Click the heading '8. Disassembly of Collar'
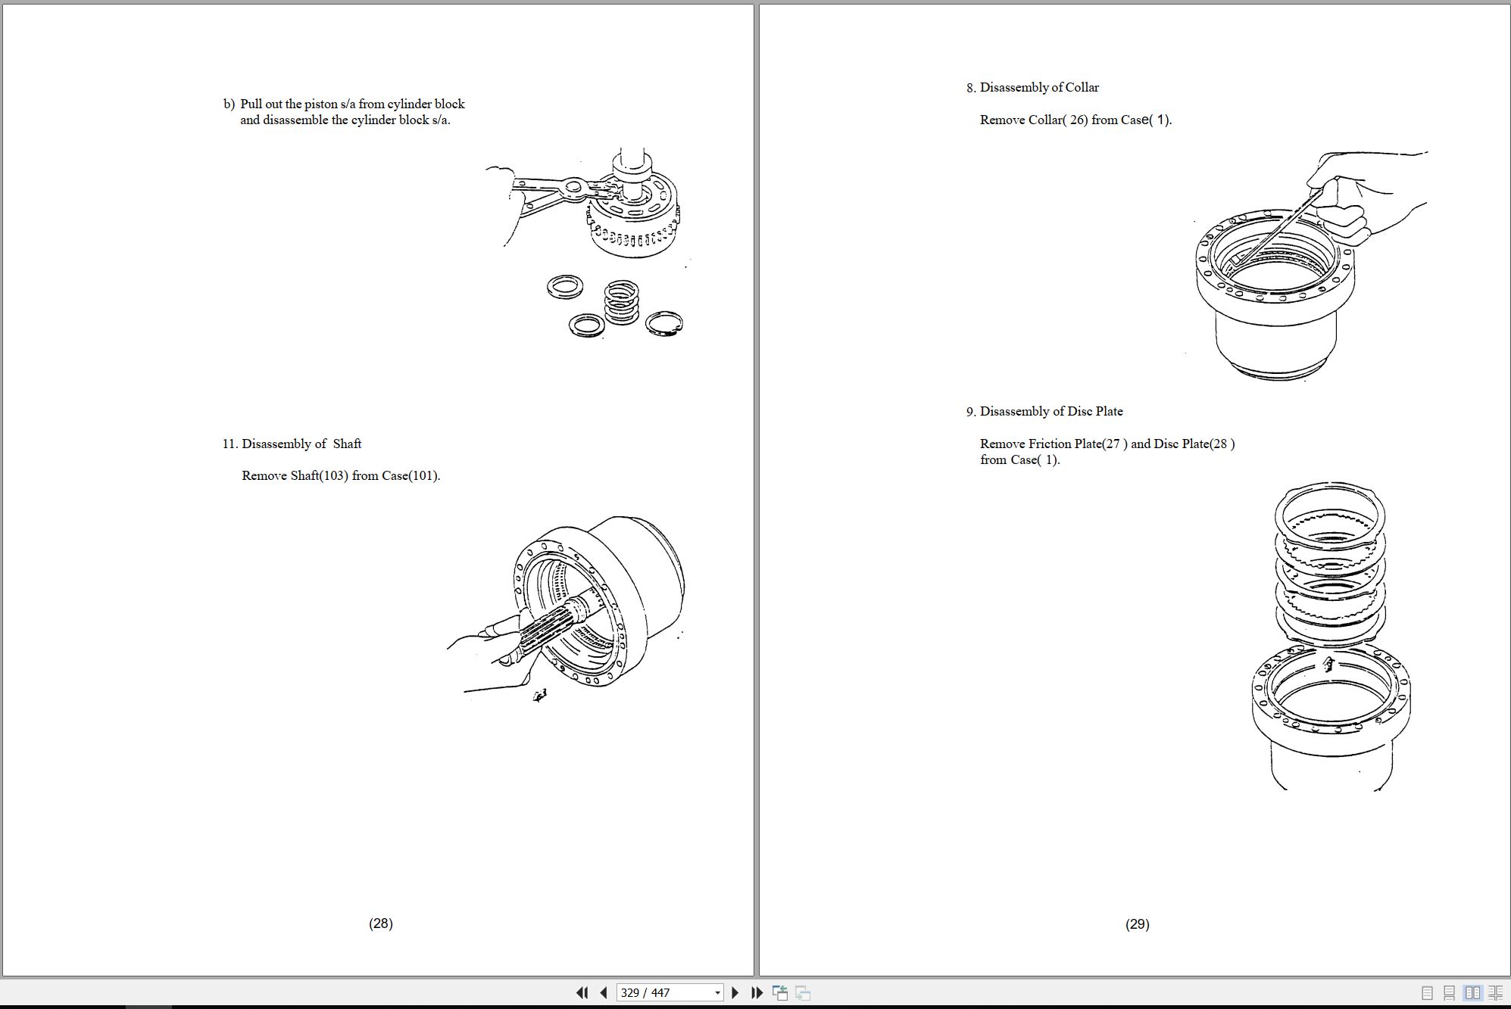1511x1009 pixels. coord(1032,87)
